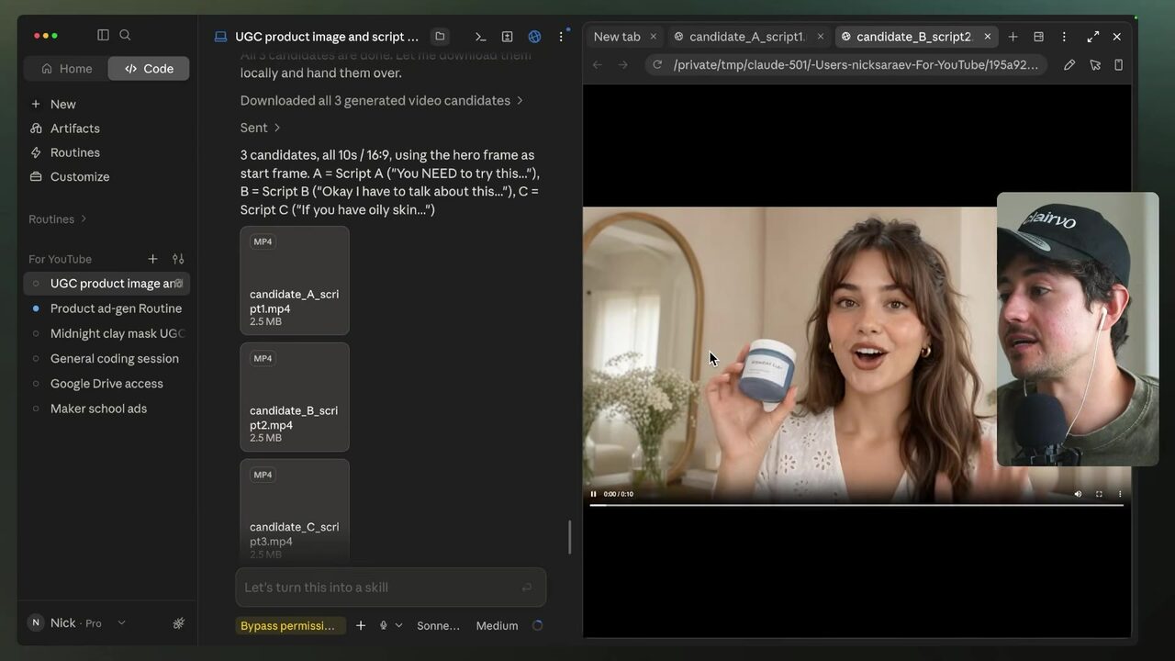Click the element picker cursor icon
This screenshot has height=661, width=1175.
click(x=1094, y=64)
